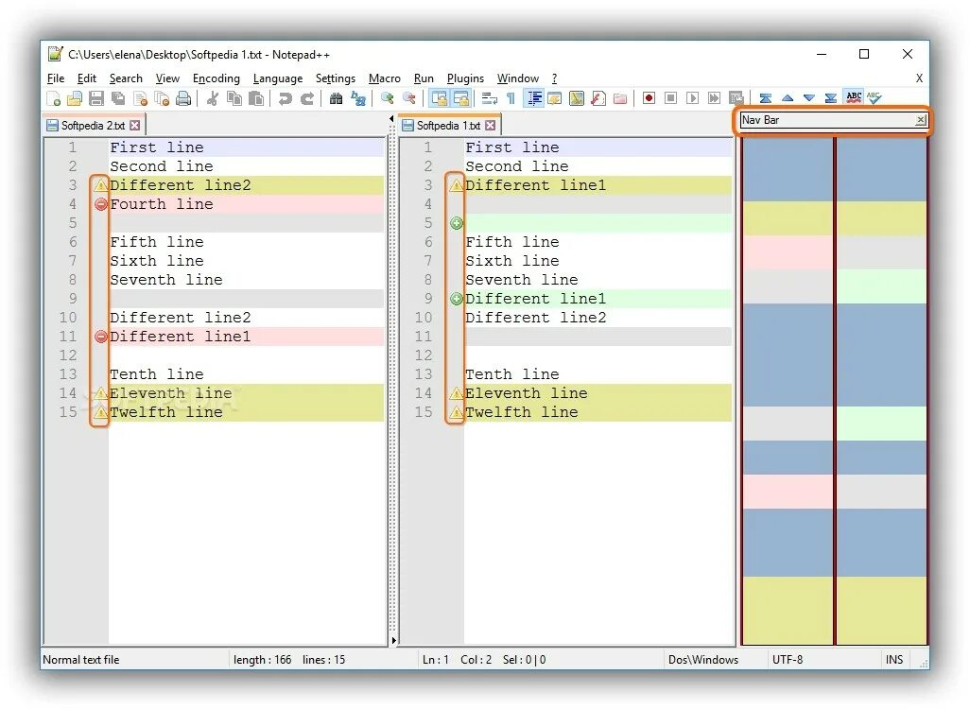Click the ABC checkmark spelling icon
Viewport: 970px width, 710px height.
coord(875,97)
